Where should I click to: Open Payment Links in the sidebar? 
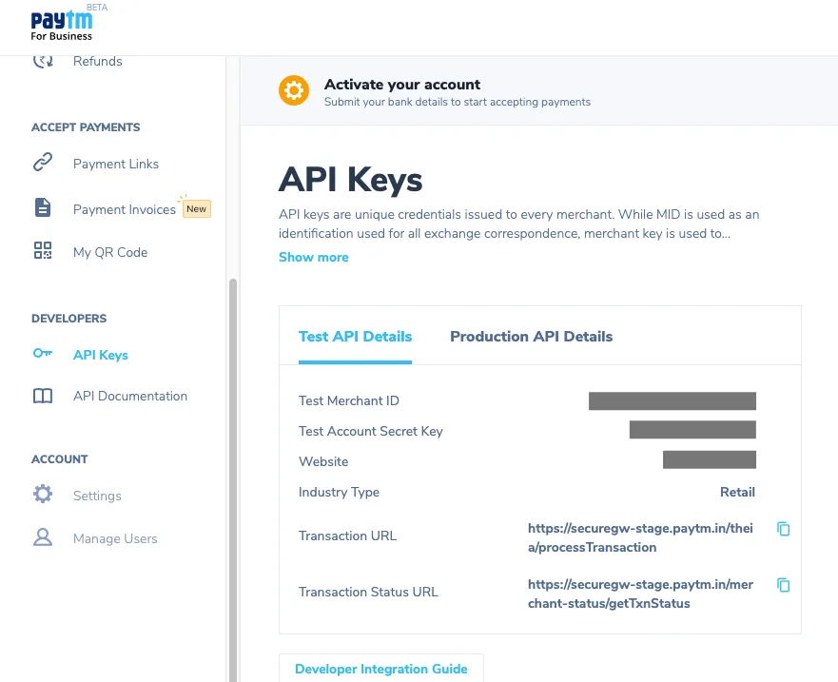116,164
